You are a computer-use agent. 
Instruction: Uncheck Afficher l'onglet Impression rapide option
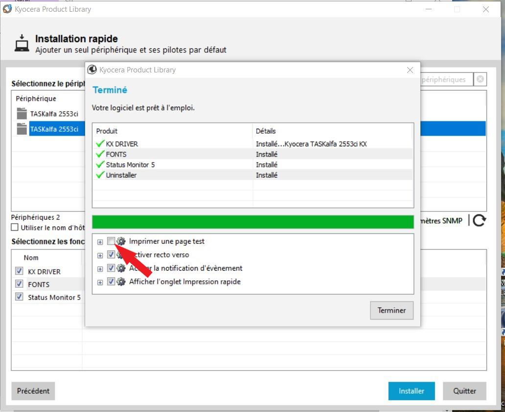pyautogui.click(x=111, y=282)
